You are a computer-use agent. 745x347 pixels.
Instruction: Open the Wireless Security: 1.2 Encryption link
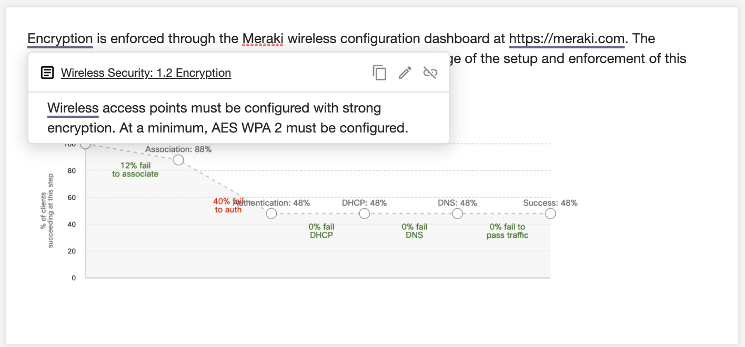[146, 73]
